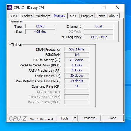
Task: Click the window title CPU-Z - ID : aq4974
Action: point(29,8)
